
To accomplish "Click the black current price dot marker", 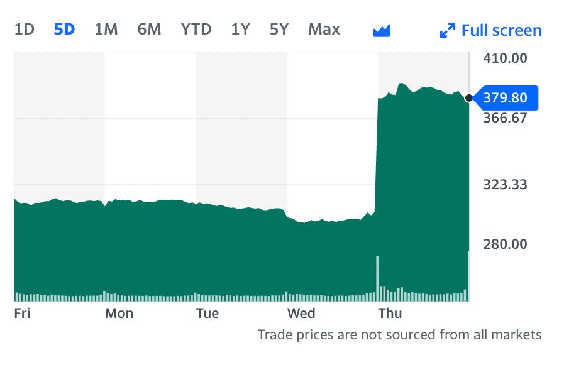I will click(468, 97).
